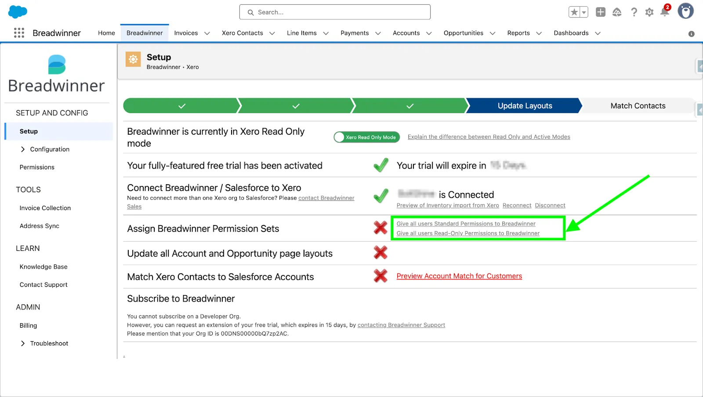The height and width of the screenshot is (397, 703).
Task: Click contacting Breadwinner Support link
Action: [401, 325]
